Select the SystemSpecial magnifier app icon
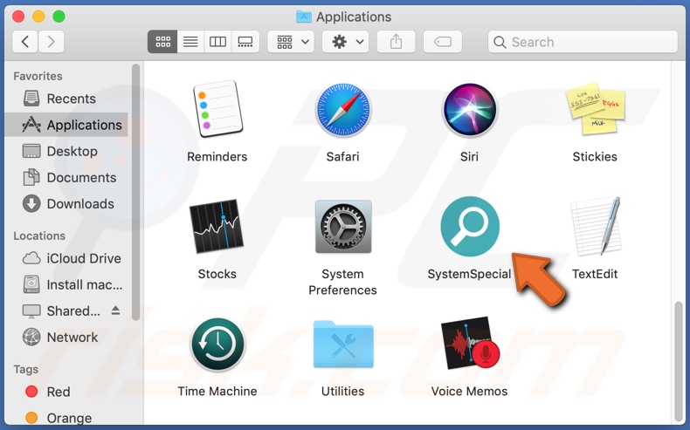Image resolution: width=690 pixels, height=430 pixels. point(470,226)
